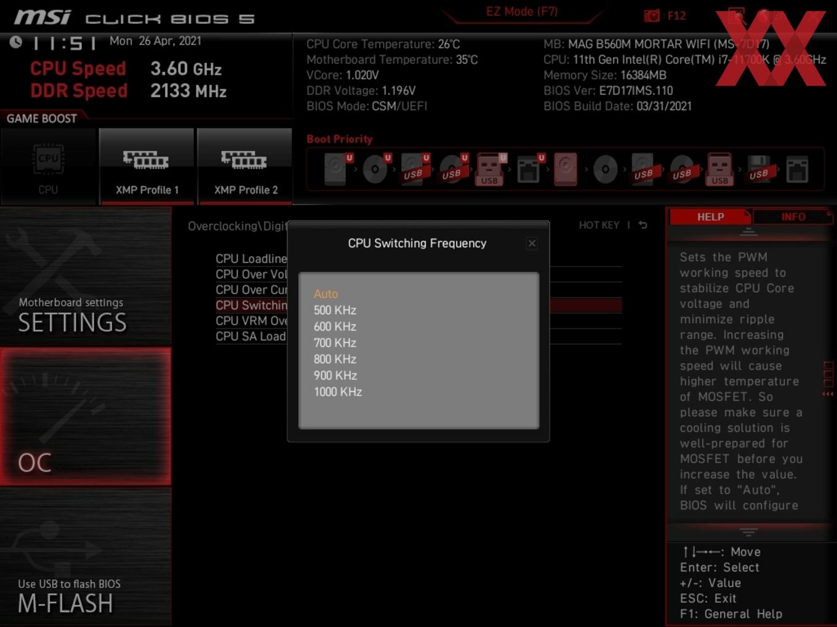Open M-FLASH to flash BIOS from USB

pyautogui.click(x=86, y=558)
